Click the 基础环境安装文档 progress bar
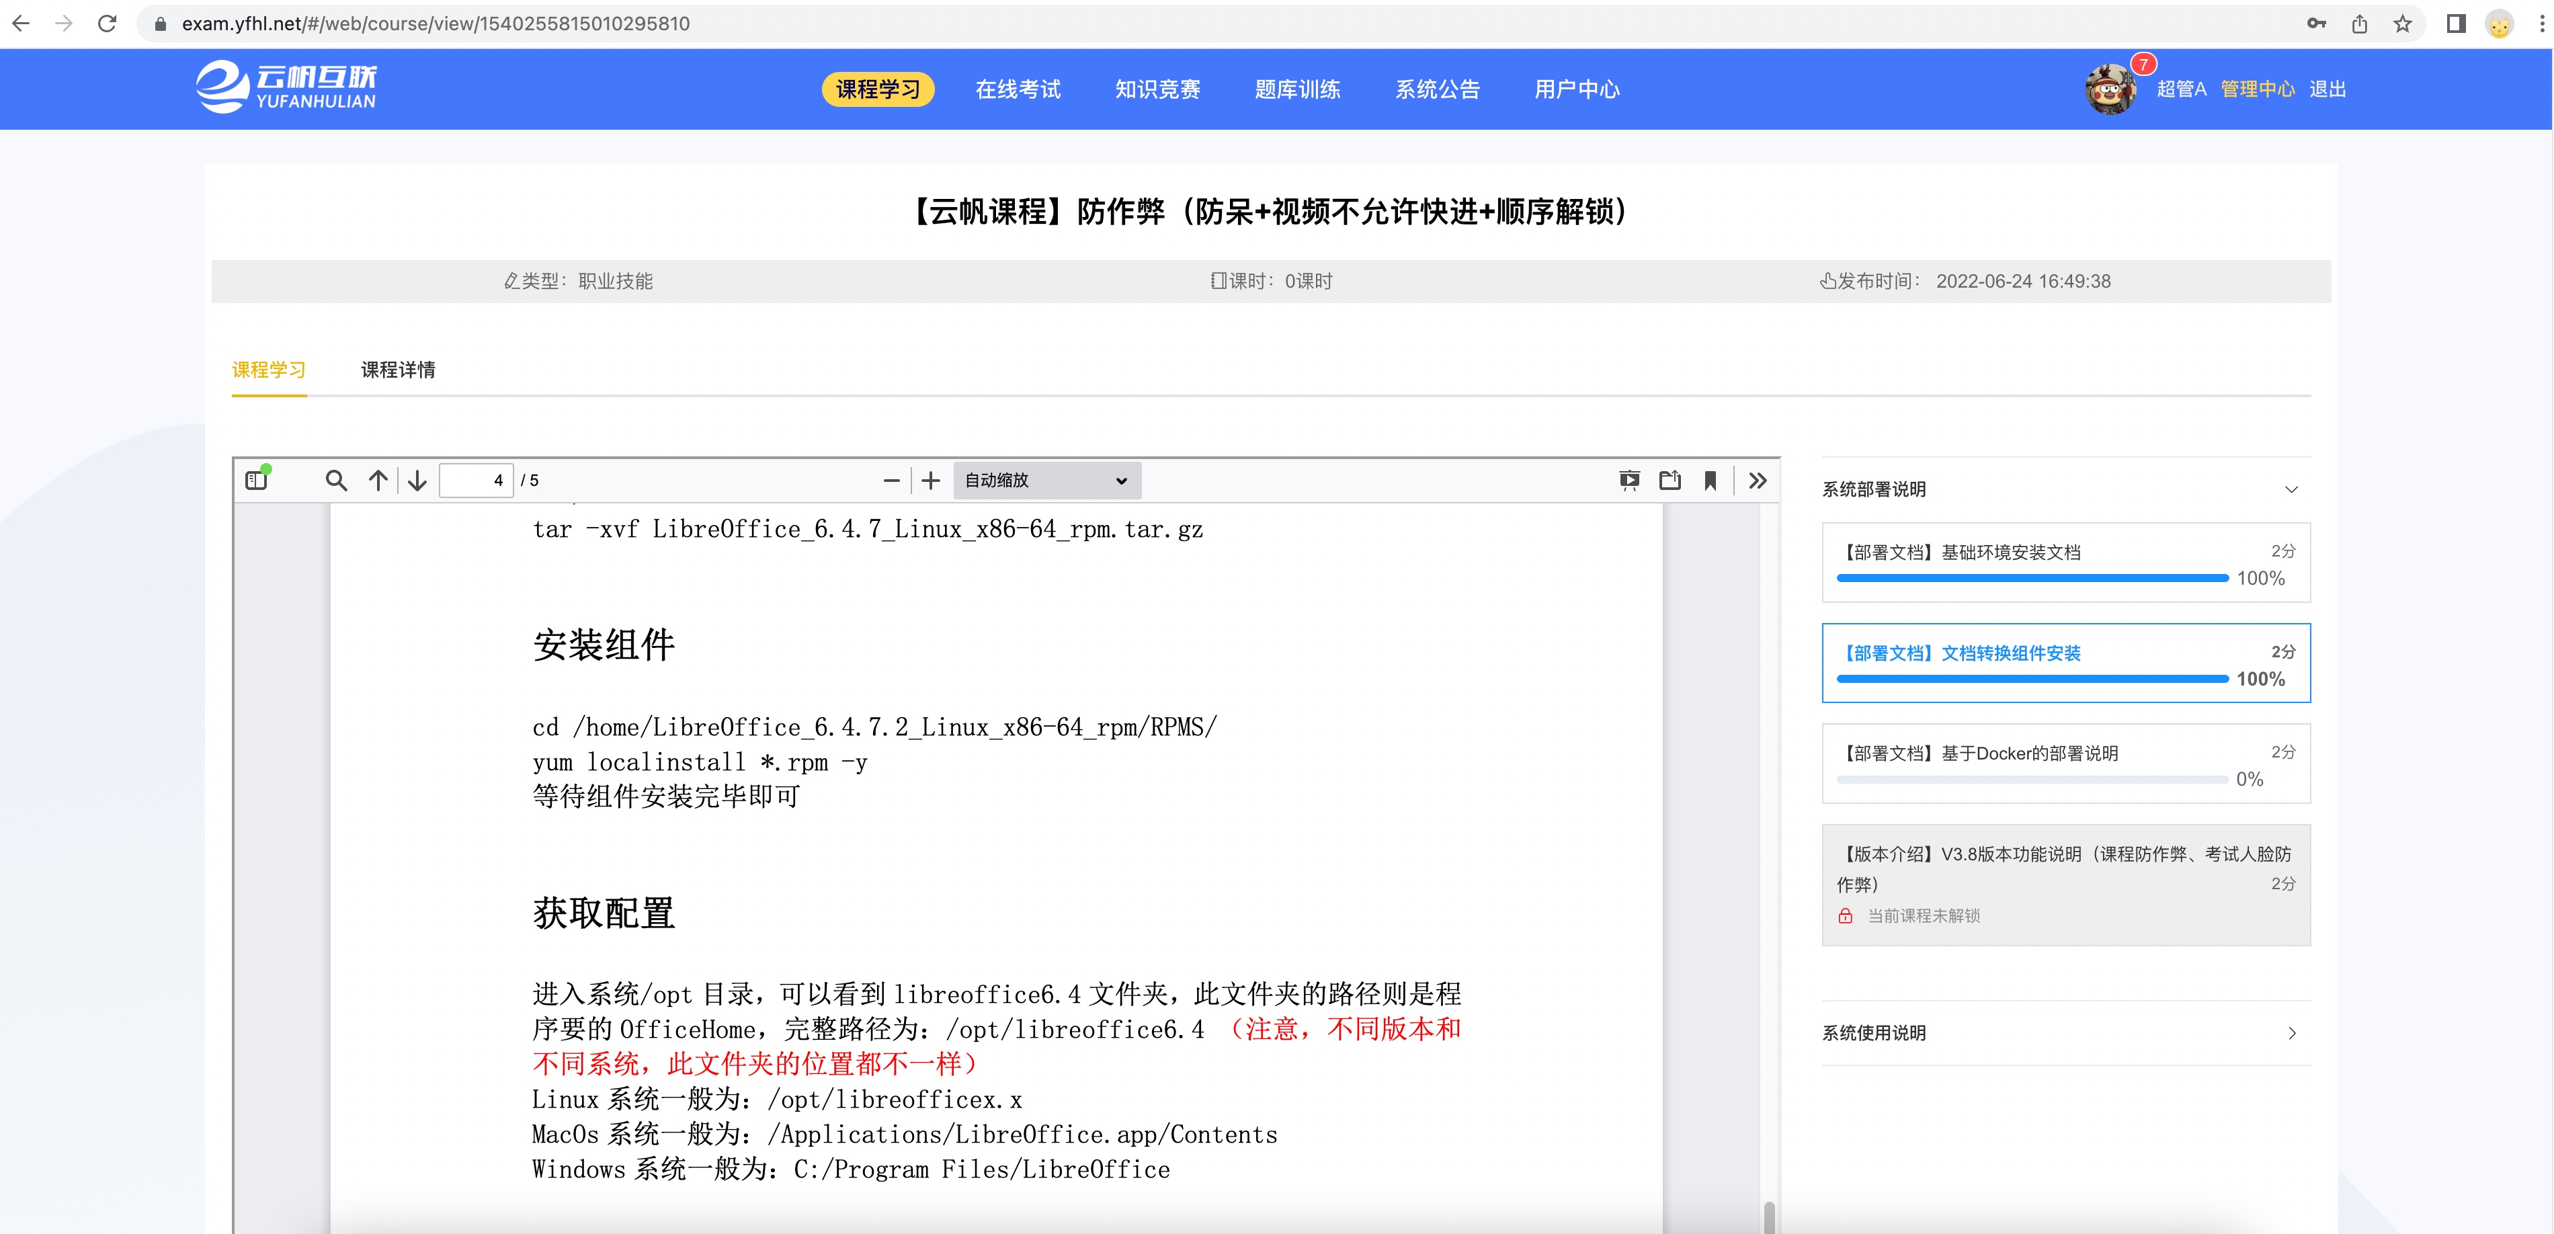The height and width of the screenshot is (1234, 2554). click(x=2032, y=579)
